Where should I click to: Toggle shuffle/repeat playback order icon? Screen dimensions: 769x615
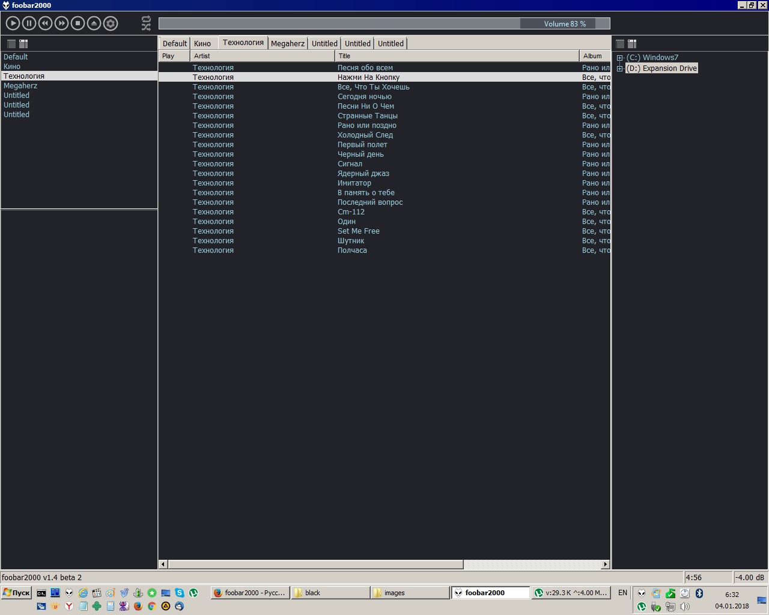(x=146, y=23)
